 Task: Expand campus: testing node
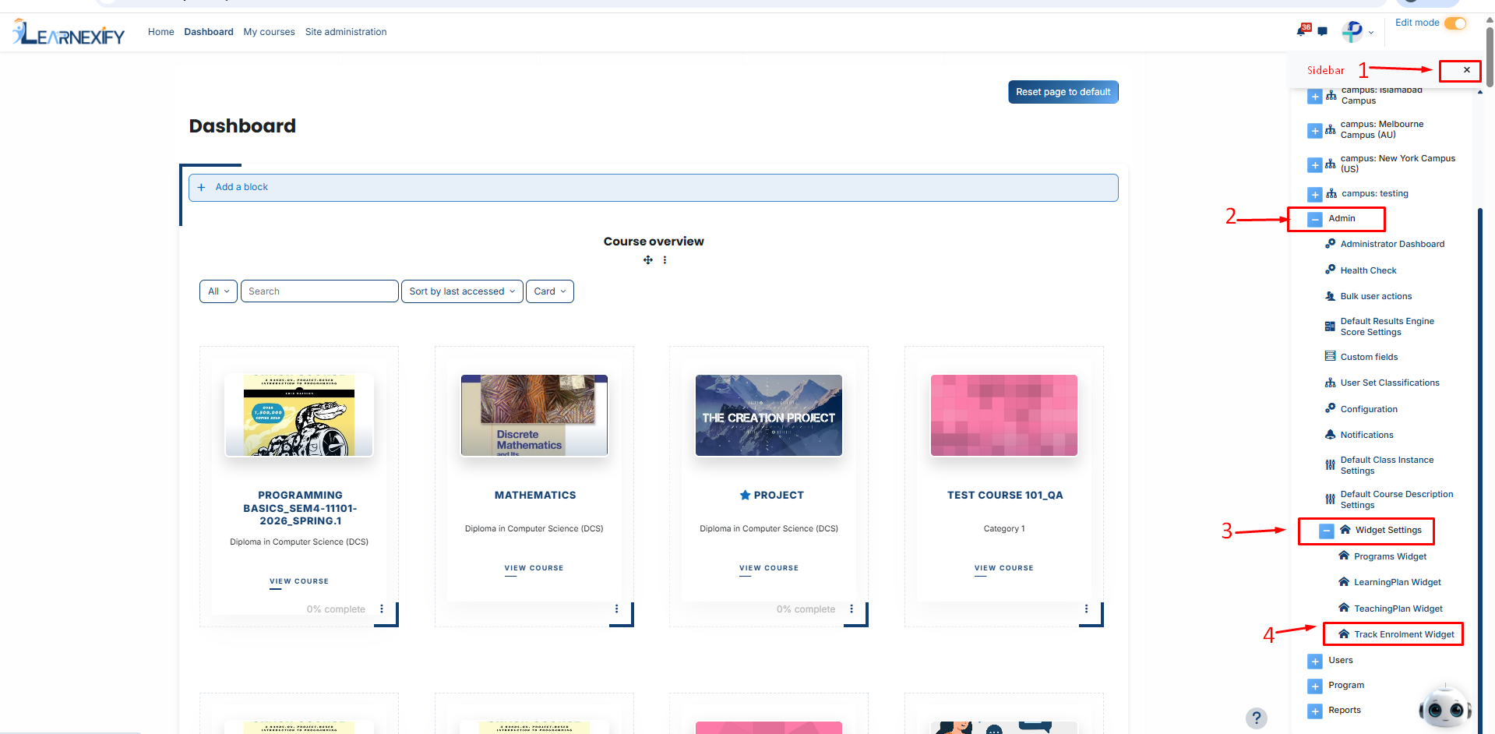coord(1315,195)
